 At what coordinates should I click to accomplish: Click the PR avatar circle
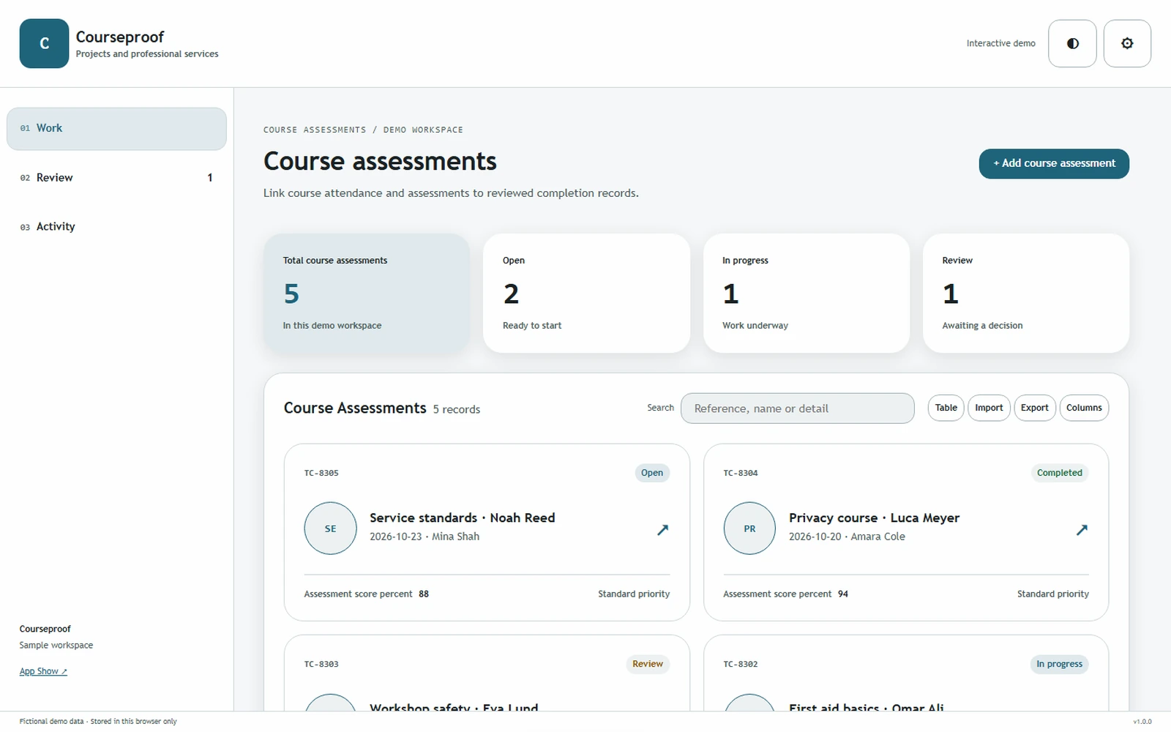click(x=749, y=529)
